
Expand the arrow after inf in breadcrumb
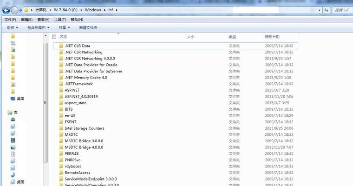tap(117, 10)
